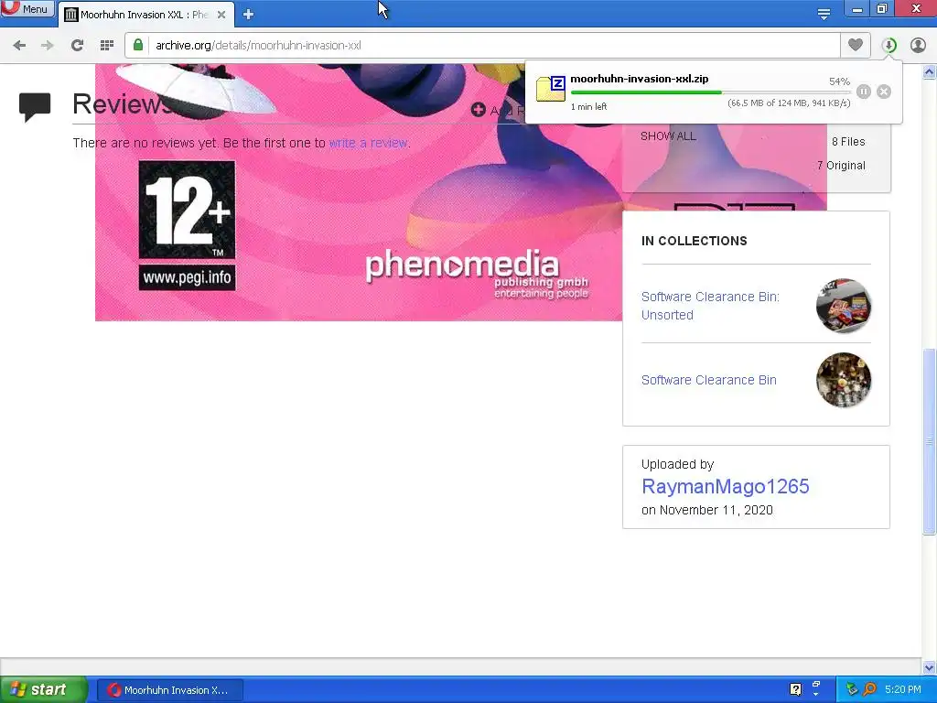Go forward to the next page
Viewport: 937px width, 703px height.
[x=48, y=45]
